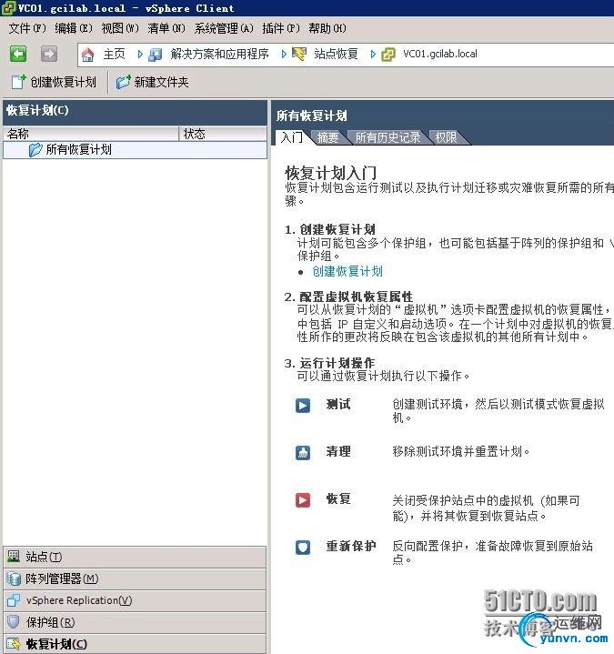Click the green back navigation arrow
The height and width of the screenshot is (654, 614).
18,54
